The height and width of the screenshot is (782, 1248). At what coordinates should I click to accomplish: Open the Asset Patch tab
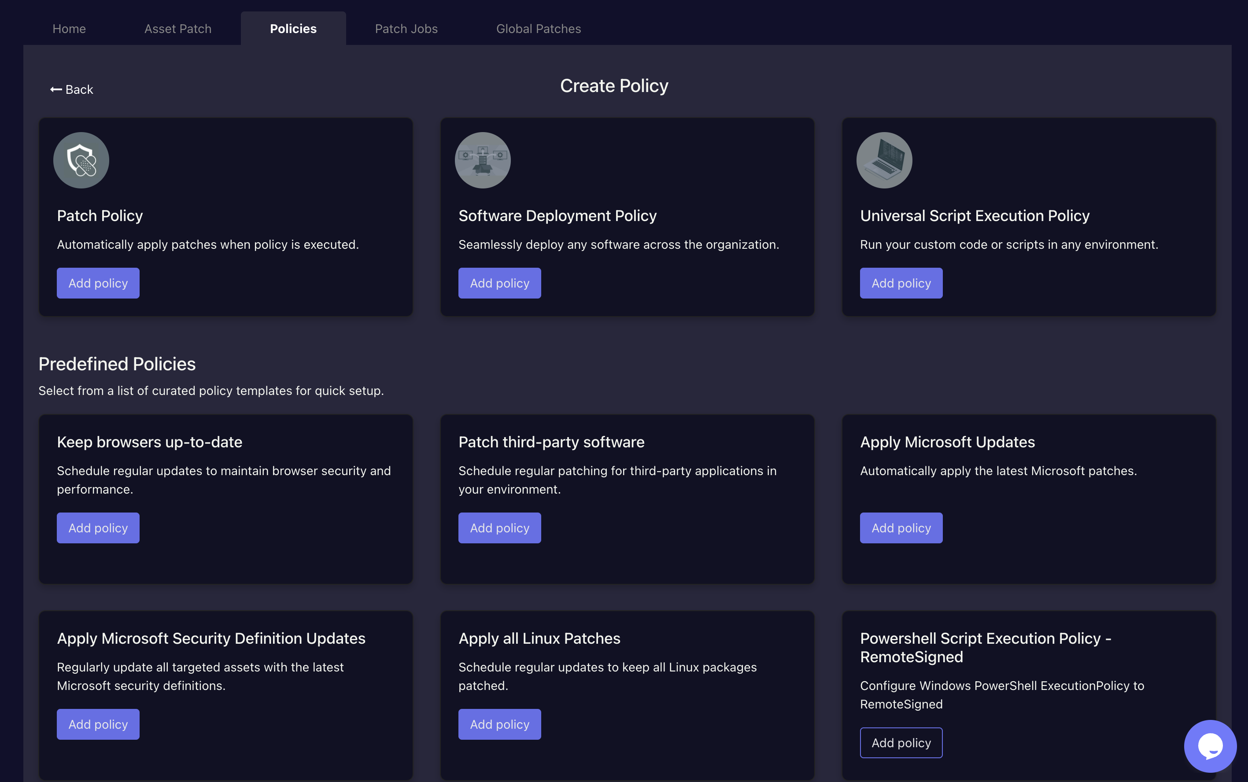(178, 29)
